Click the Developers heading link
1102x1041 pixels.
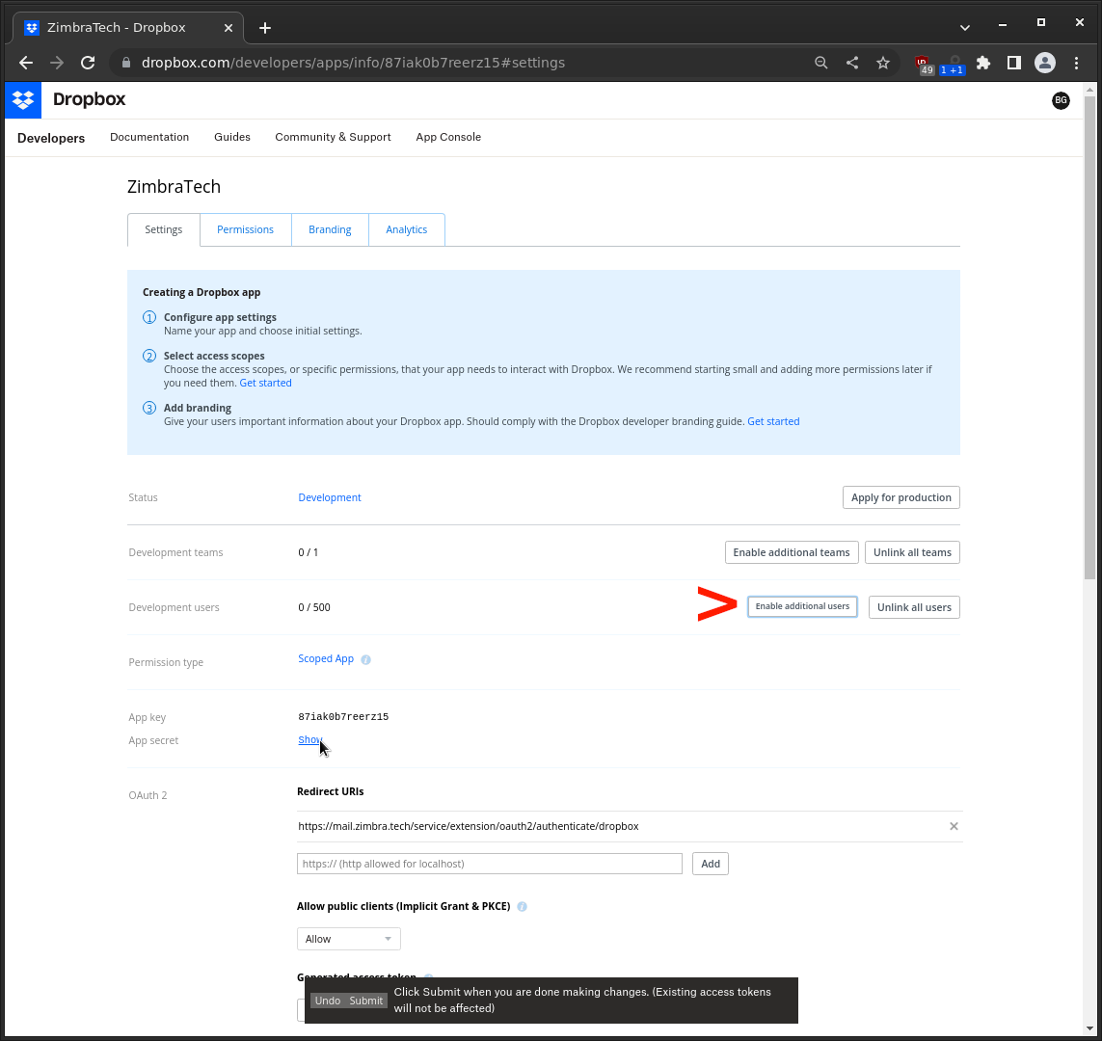[x=51, y=139]
